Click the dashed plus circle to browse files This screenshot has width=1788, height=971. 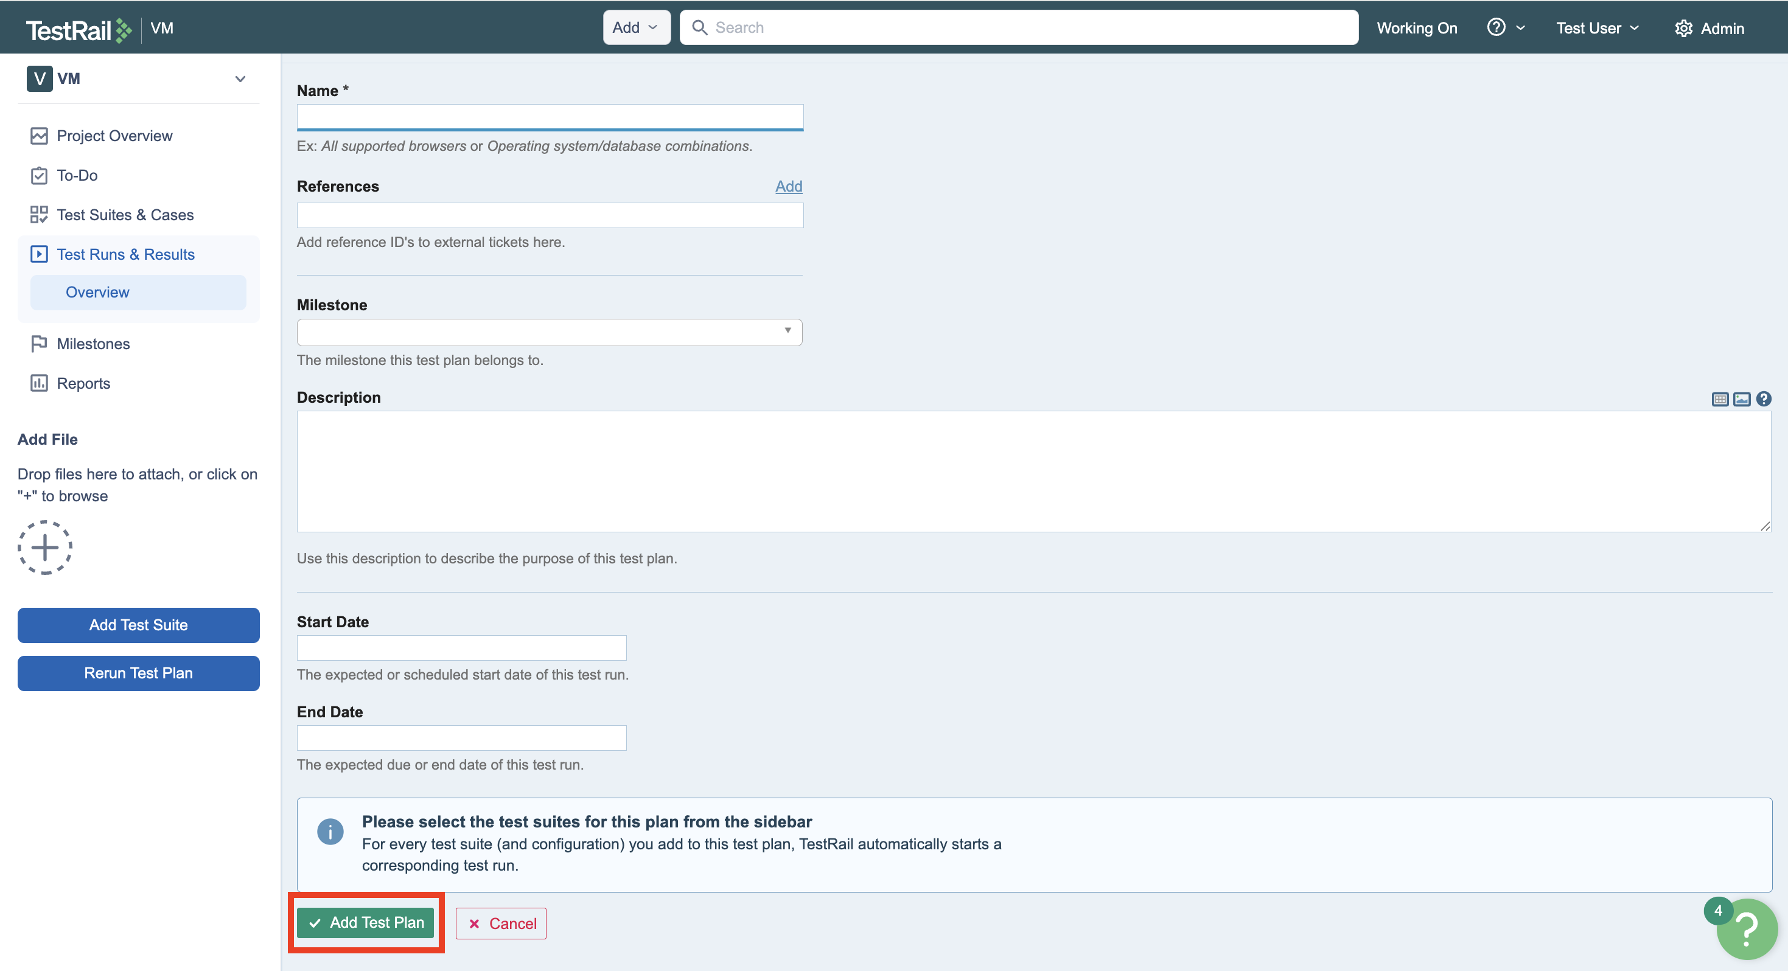[44, 548]
